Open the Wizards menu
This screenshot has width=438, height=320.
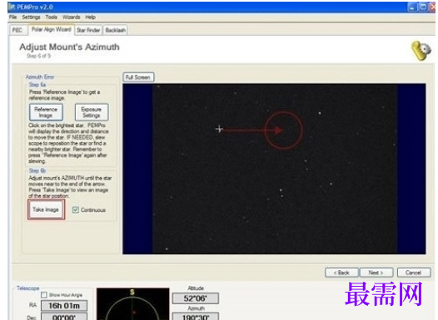coord(72,17)
